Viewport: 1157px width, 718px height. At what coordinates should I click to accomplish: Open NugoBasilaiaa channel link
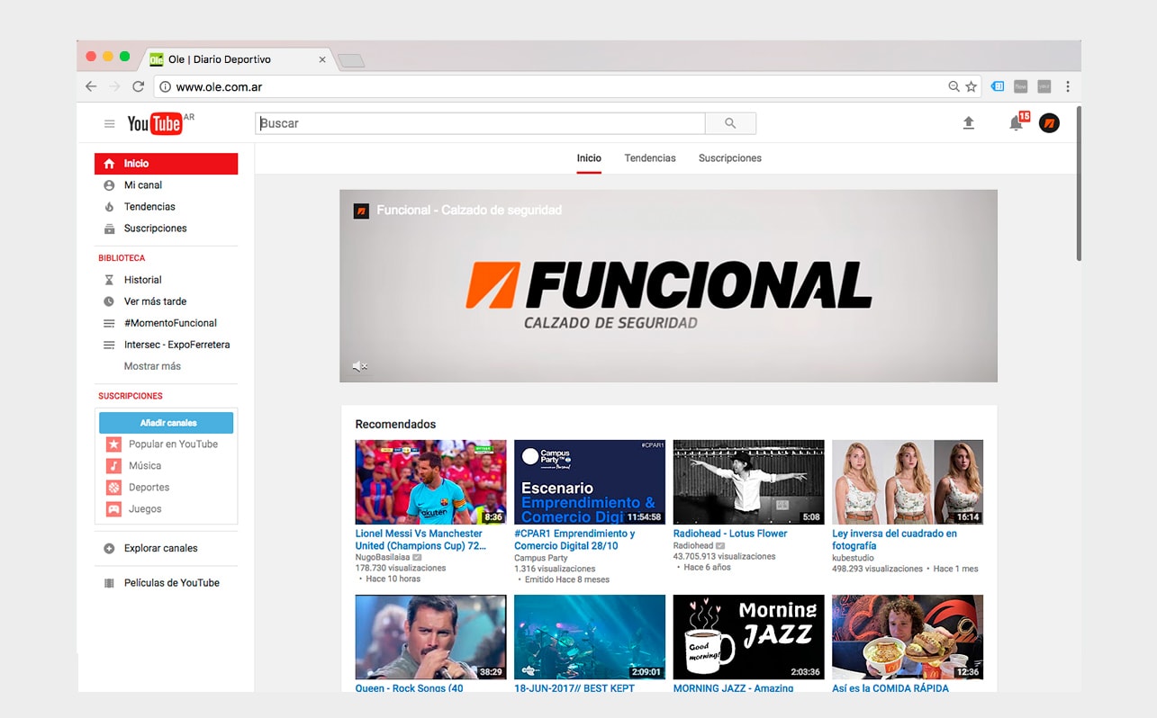383,558
